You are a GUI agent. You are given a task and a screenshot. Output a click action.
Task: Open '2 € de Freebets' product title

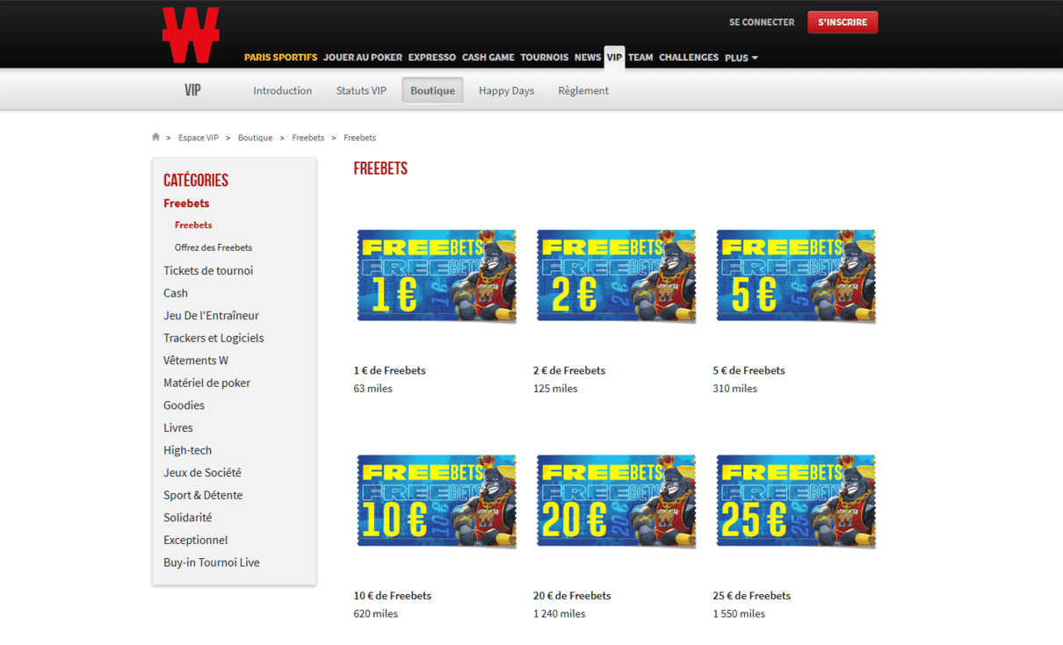click(569, 370)
